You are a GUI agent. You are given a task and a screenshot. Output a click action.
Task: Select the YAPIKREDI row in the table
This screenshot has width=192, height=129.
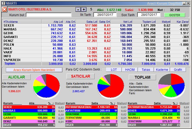click(x=96, y=60)
